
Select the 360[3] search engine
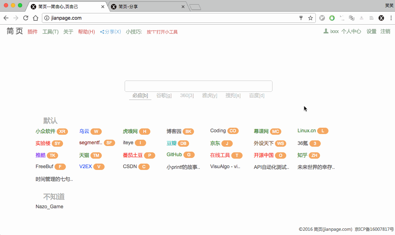pyautogui.click(x=187, y=96)
